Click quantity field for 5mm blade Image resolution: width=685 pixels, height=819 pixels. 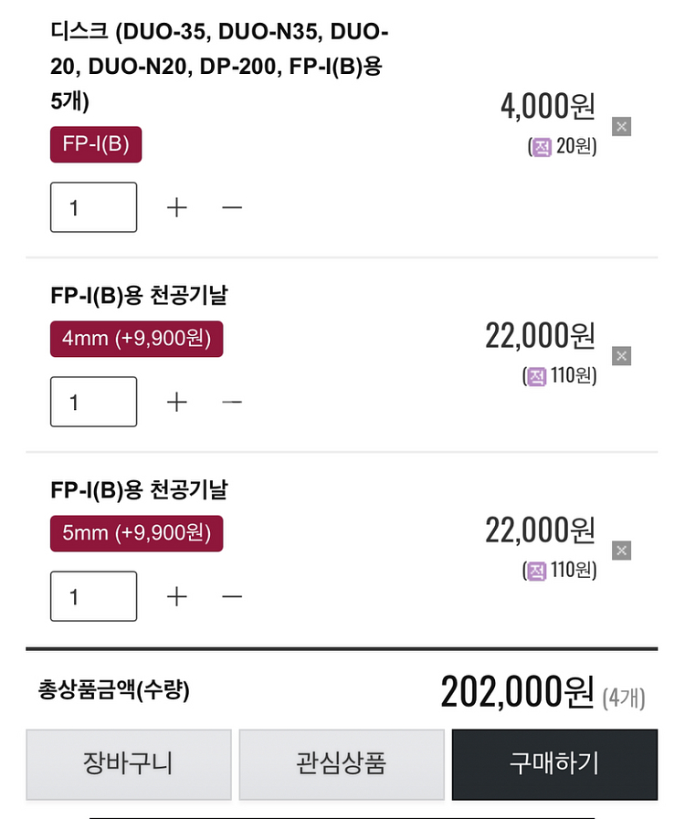click(93, 596)
